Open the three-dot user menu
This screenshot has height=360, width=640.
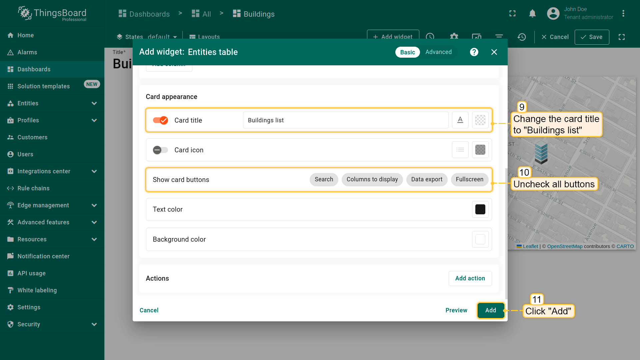tap(623, 14)
